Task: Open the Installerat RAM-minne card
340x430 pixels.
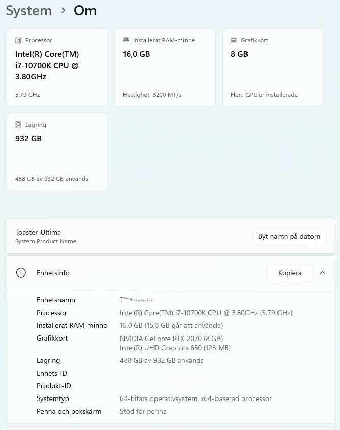Action: tap(165, 68)
